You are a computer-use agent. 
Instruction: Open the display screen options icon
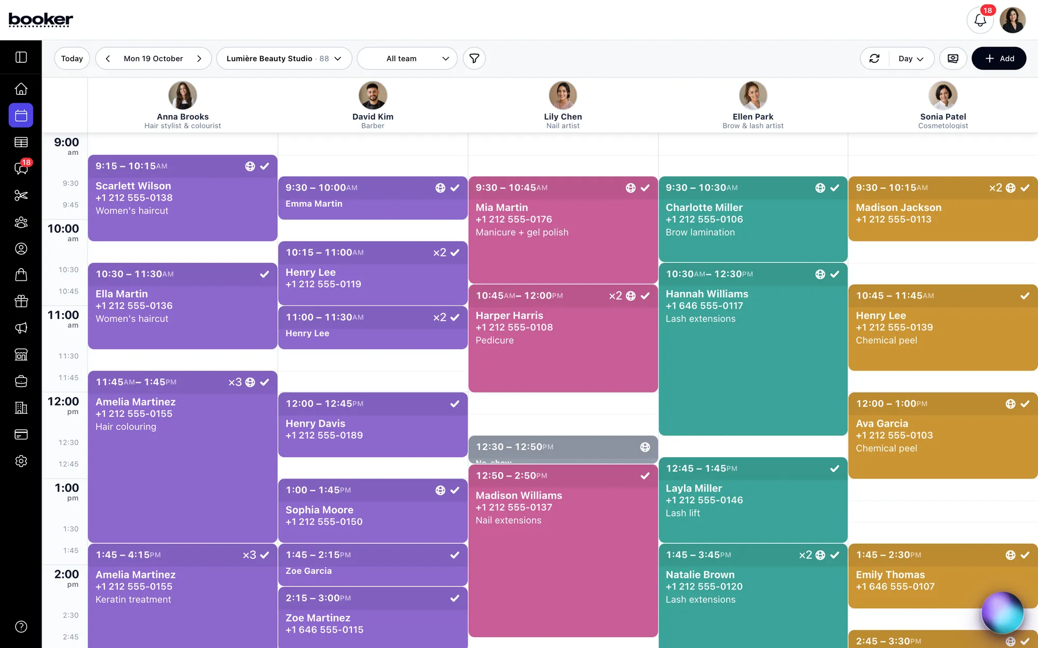(953, 59)
